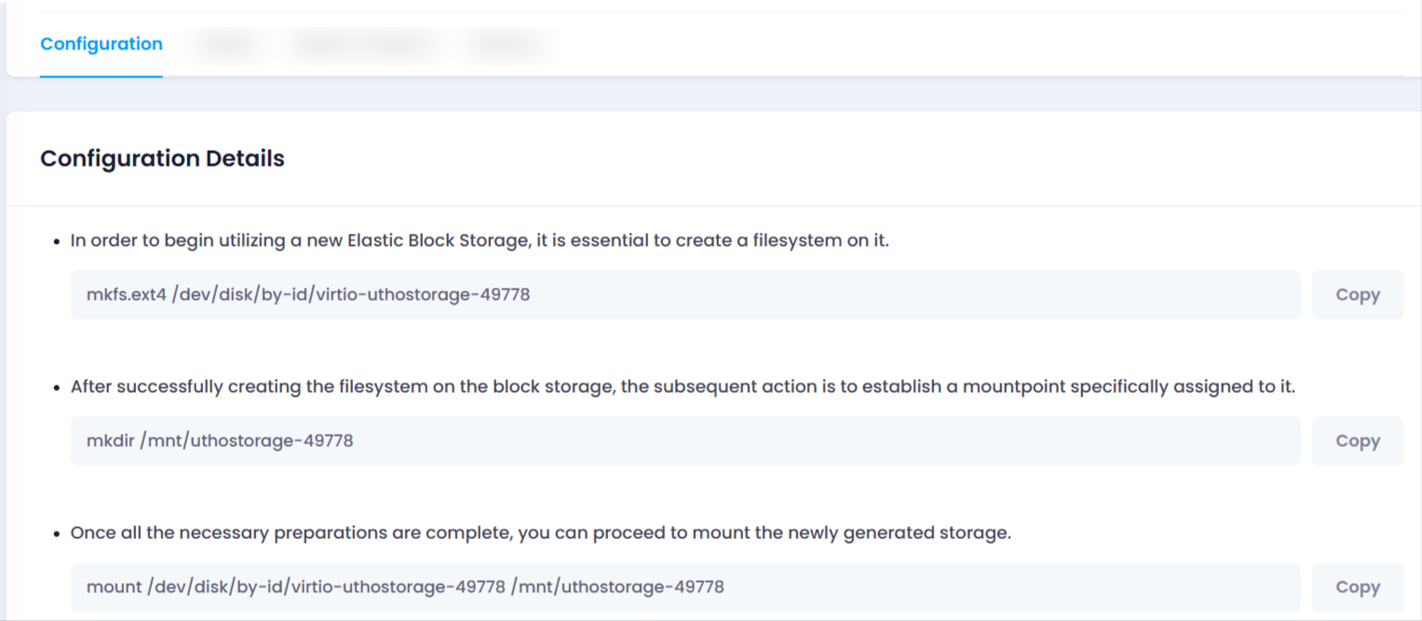
Task: Click the /dev/disk/by-id path in the mount command
Action: [x=326, y=587]
